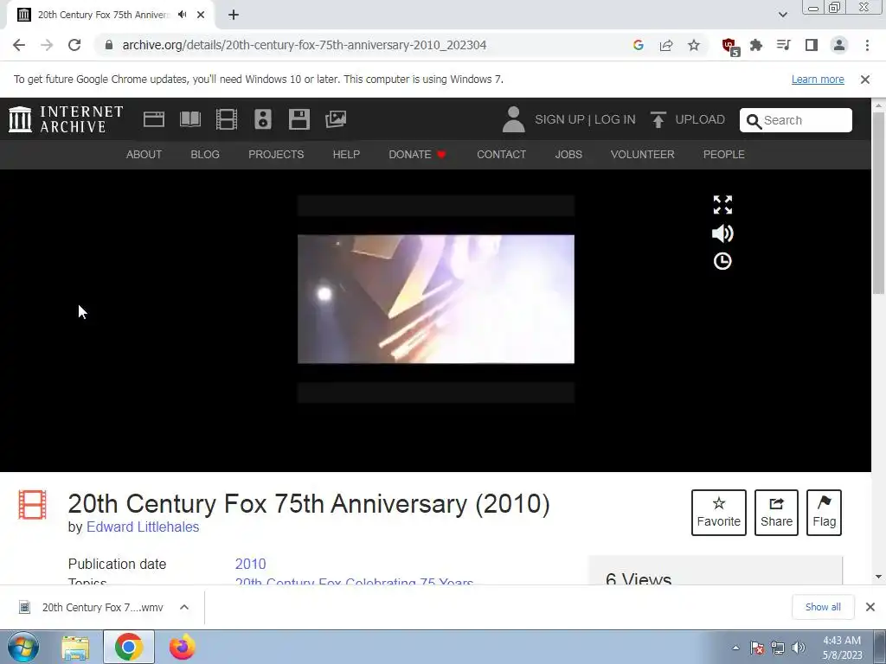Open the Images icon in the Archive navbar

click(x=336, y=119)
